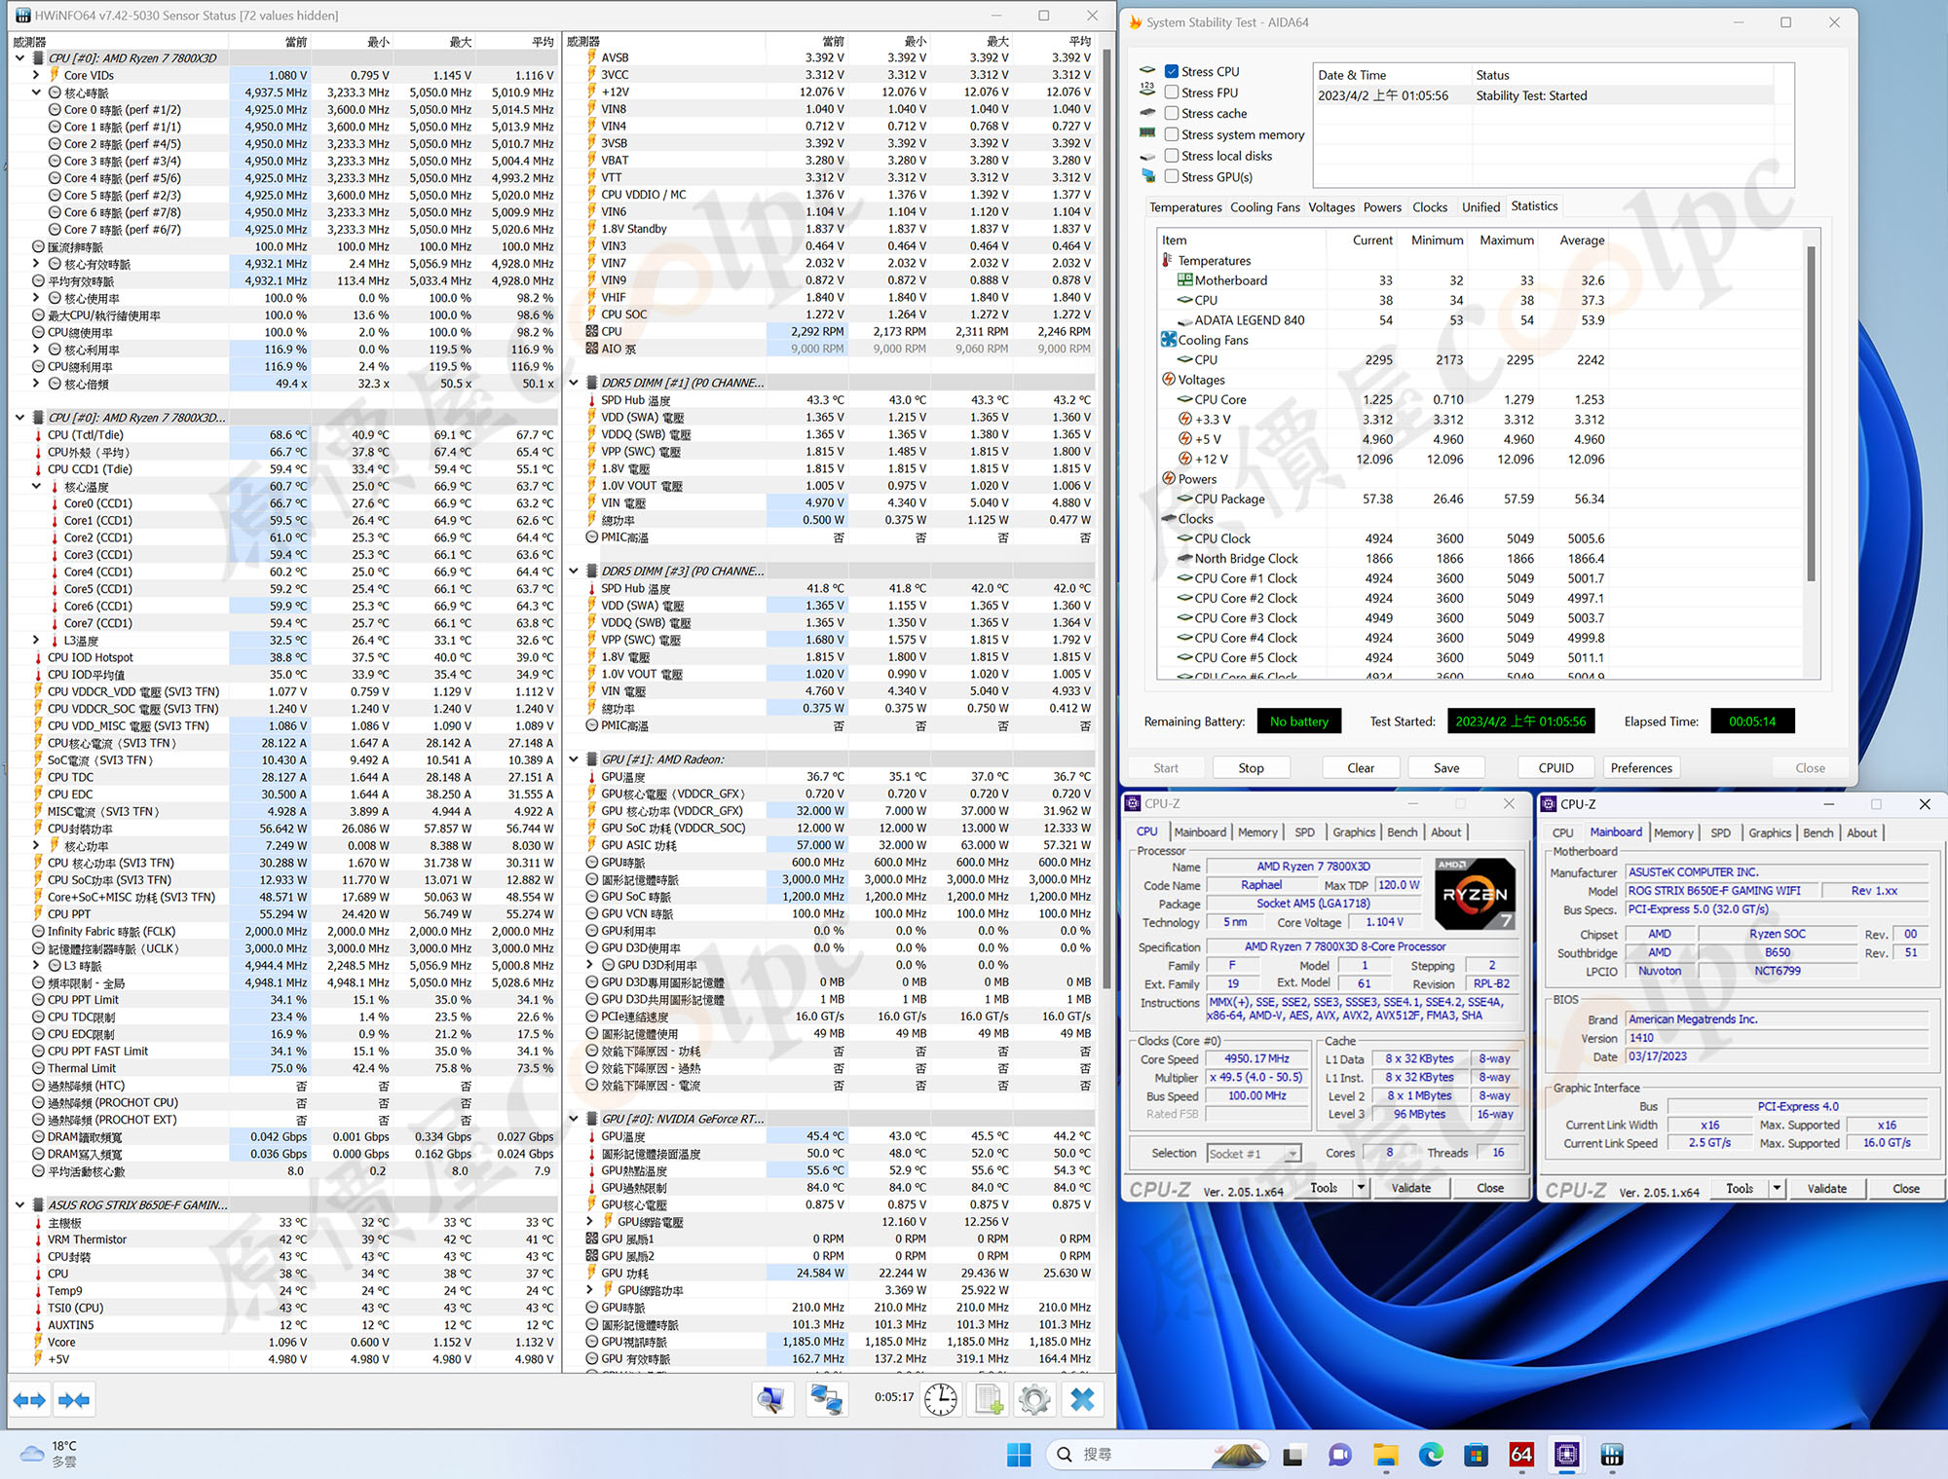
Task: Open Microsoft Store from taskbar
Action: [1476, 1455]
